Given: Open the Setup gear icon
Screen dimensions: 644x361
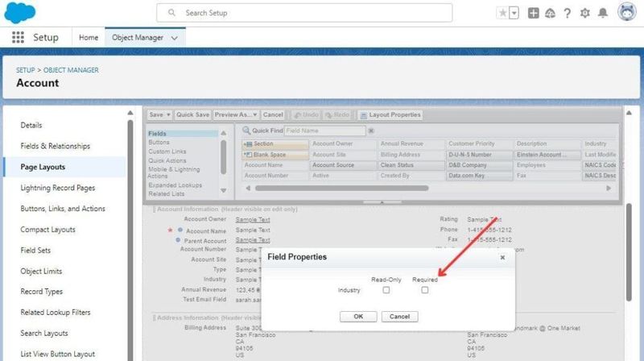Looking at the screenshot, I should 585,13.
